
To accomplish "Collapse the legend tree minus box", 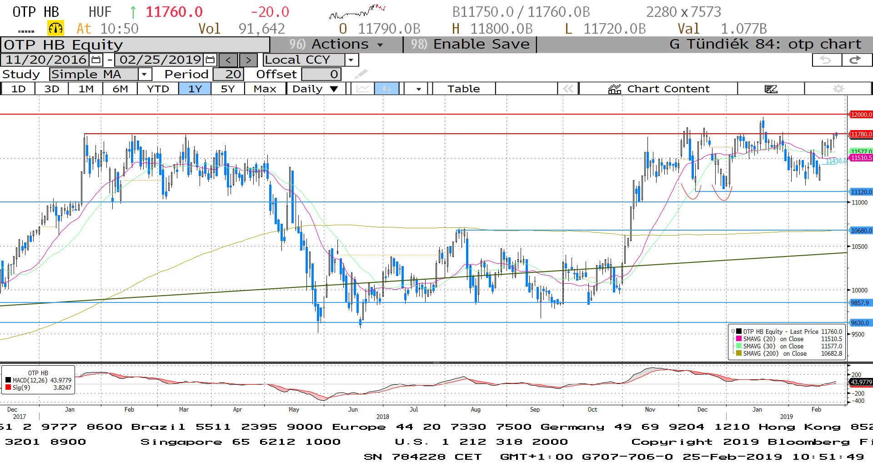I will [733, 332].
